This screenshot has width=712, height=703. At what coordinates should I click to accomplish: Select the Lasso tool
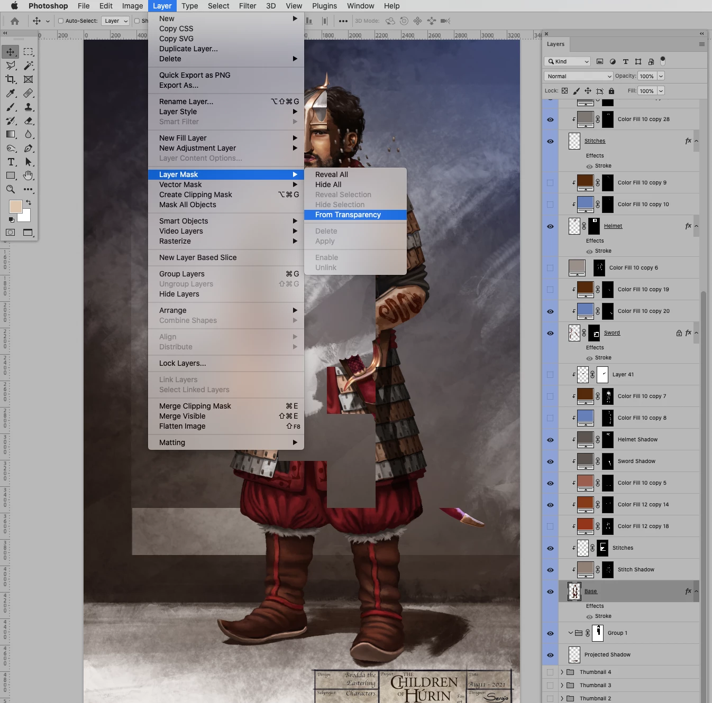tap(11, 66)
